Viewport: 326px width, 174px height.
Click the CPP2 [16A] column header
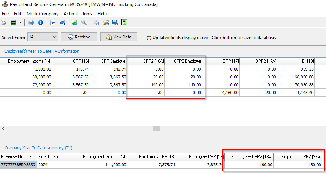pos(146,61)
